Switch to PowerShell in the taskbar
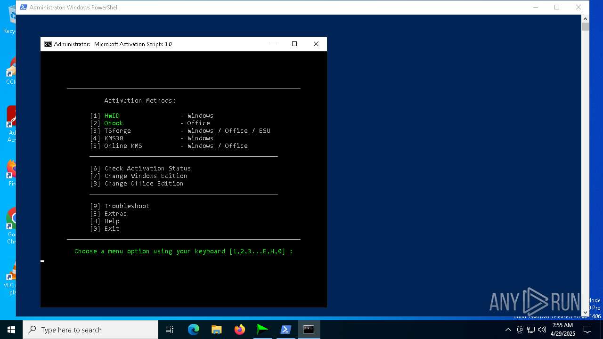The height and width of the screenshot is (339, 603). coord(285,330)
